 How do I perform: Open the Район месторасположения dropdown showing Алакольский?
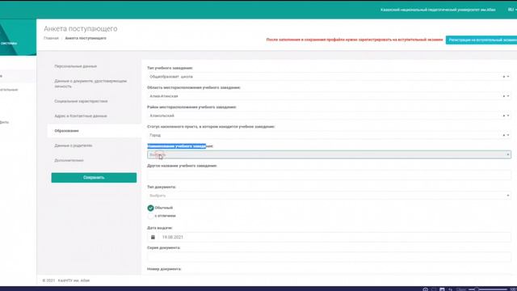point(329,116)
